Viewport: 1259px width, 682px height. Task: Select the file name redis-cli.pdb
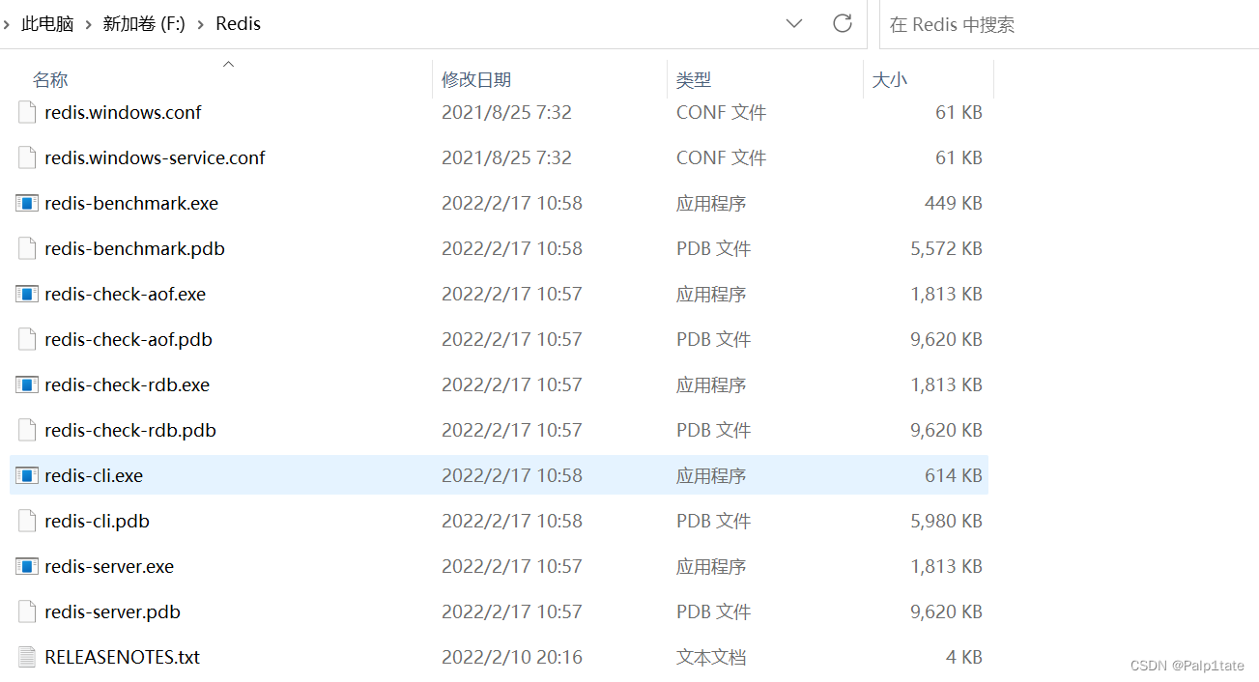[x=97, y=521]
